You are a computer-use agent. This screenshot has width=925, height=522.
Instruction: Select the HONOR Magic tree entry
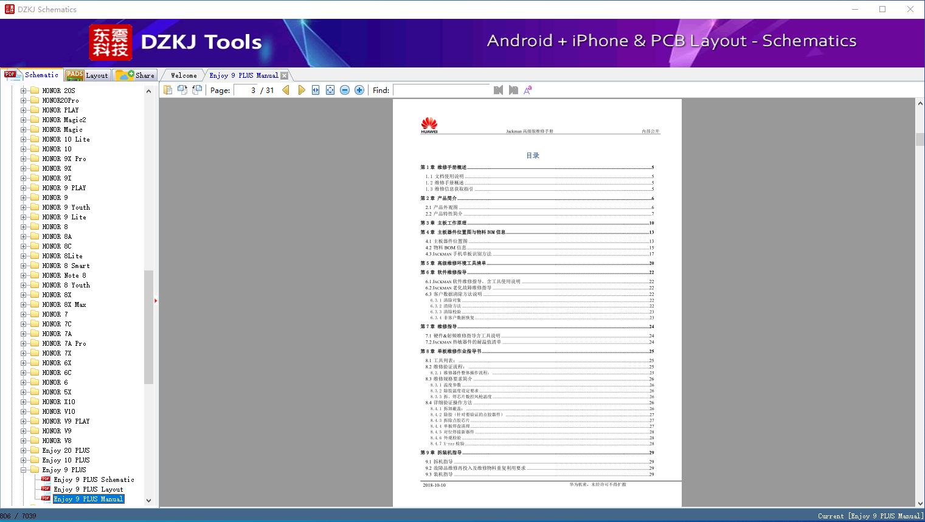pos(62,129)
